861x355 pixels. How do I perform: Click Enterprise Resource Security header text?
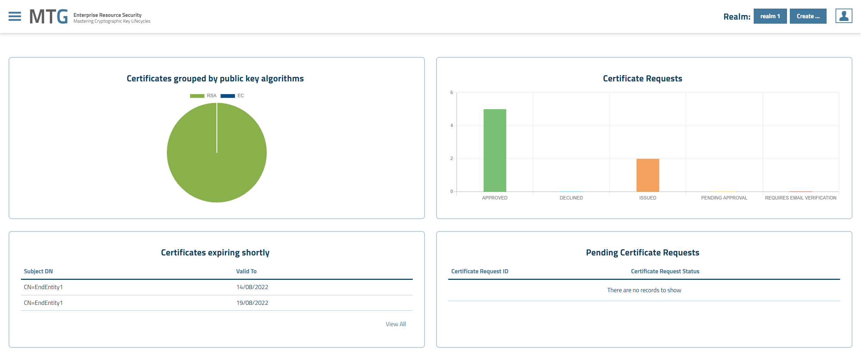(107, 15)
